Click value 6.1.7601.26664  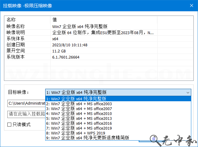pyautogui.click(x=66, y=57)
